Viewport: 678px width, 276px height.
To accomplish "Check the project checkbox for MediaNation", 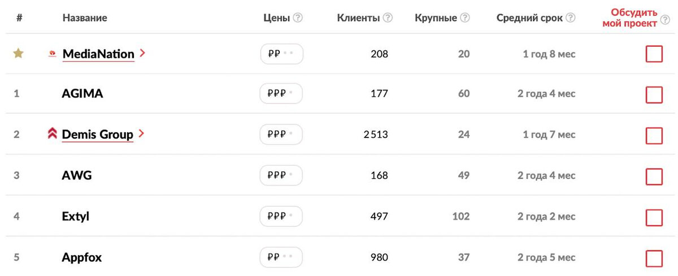I will [x=654, y=54].
